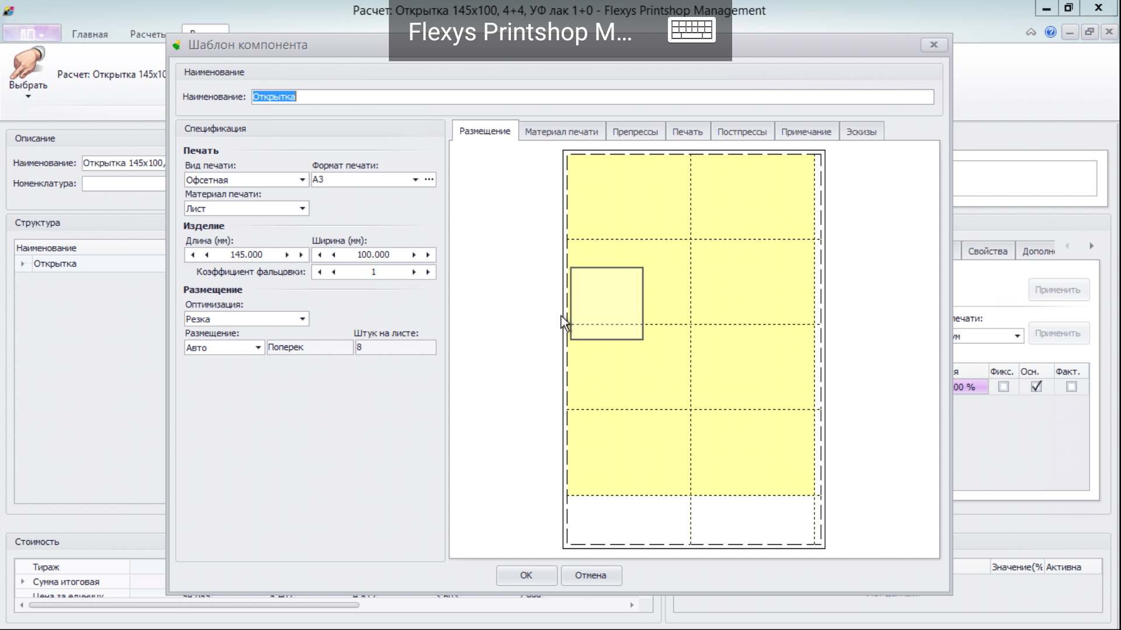Open the Вид печати dropdown
The height and width of the screenshot is (630, 1121).
click(302, 180)
